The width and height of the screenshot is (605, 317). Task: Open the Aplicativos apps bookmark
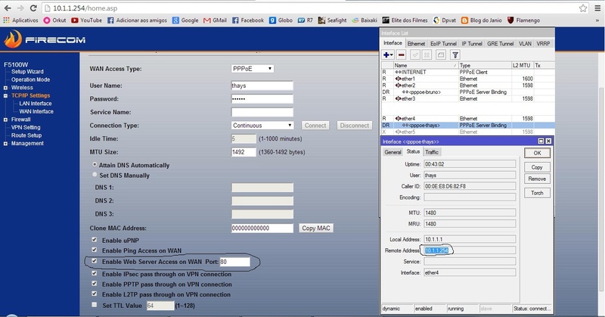point(21,20)
